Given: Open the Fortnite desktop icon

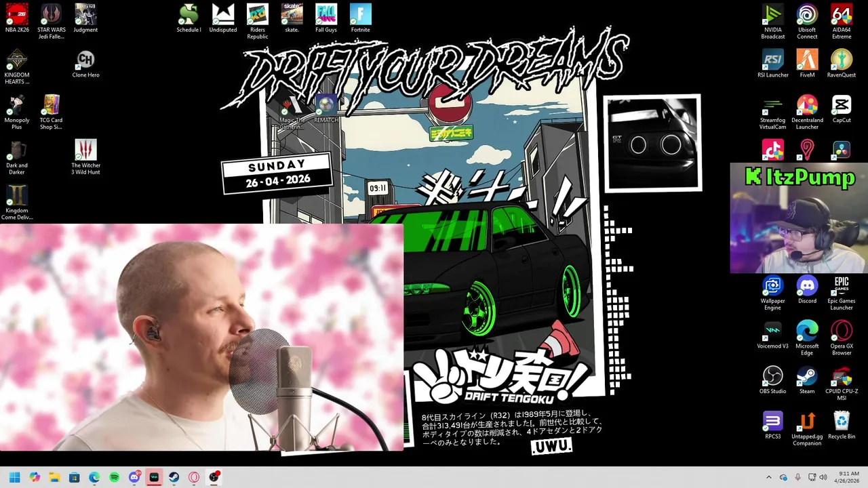Looking at the screenshot, I should pos(360,18).
